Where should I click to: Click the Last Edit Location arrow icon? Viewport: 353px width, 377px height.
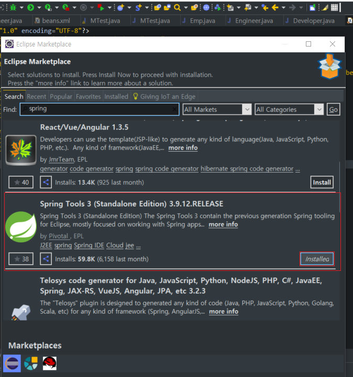coord(265,8)
